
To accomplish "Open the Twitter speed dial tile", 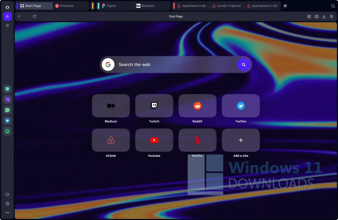I will 241,106.
